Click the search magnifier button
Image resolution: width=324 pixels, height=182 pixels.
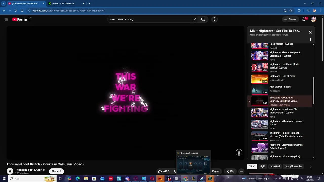[x=203, y=19]
